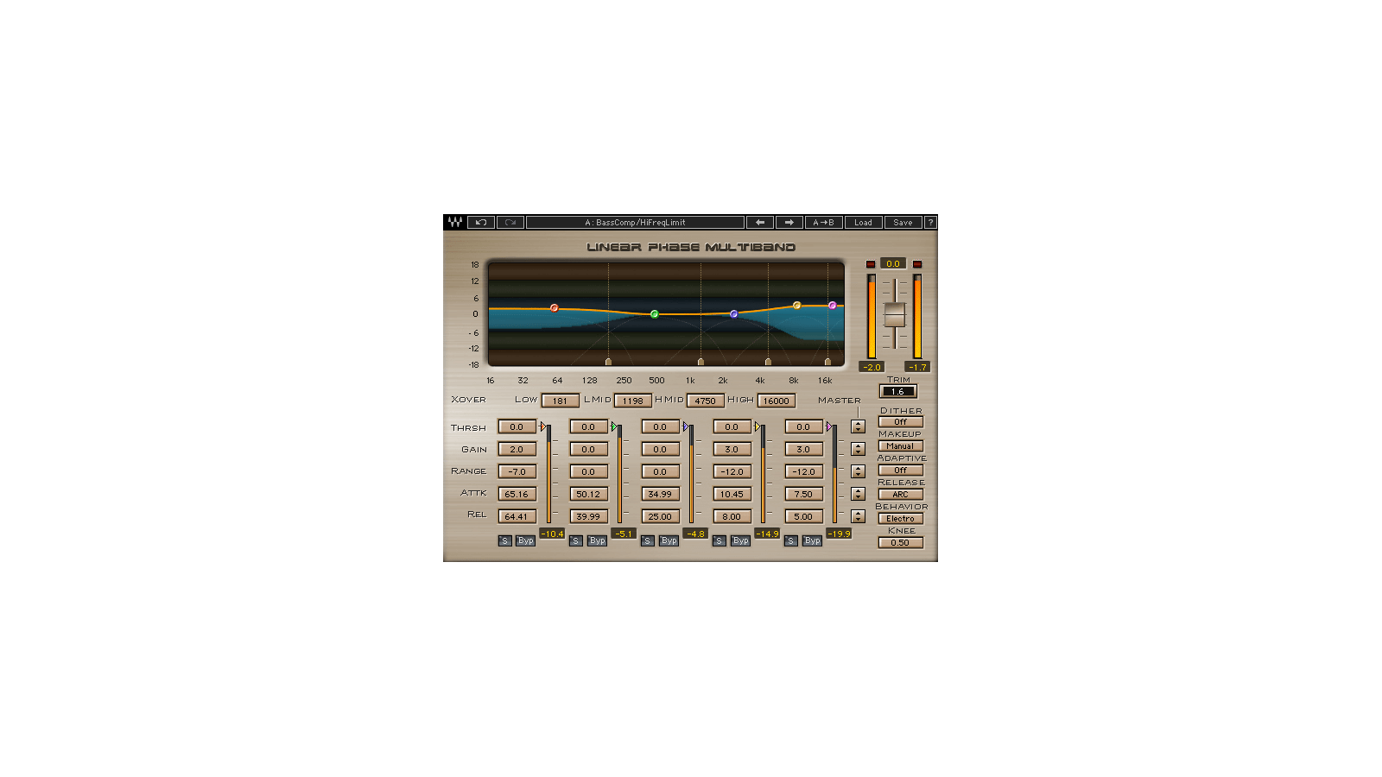Change Behavior mode showing Electro

901,519
